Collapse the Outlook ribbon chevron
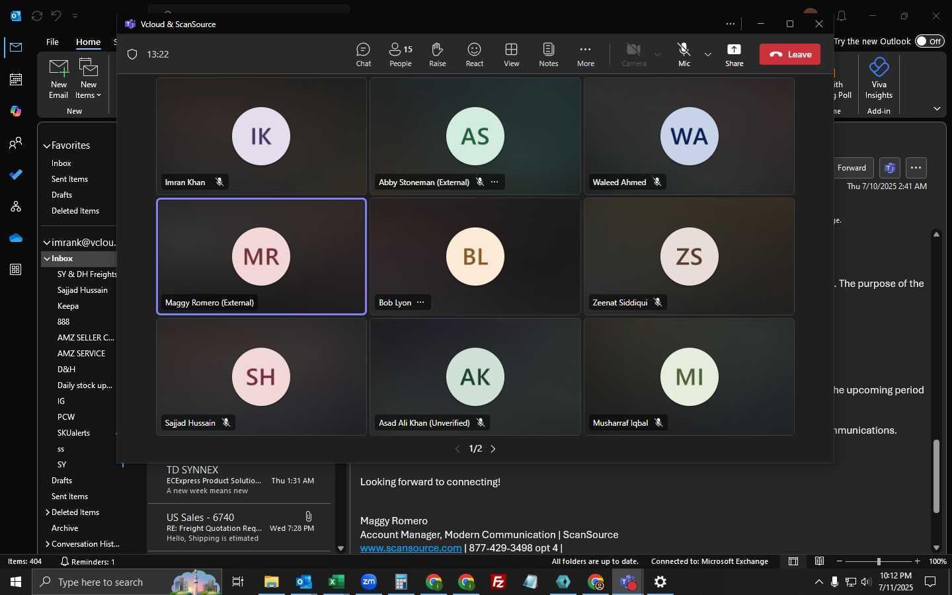 coord(937,108)
